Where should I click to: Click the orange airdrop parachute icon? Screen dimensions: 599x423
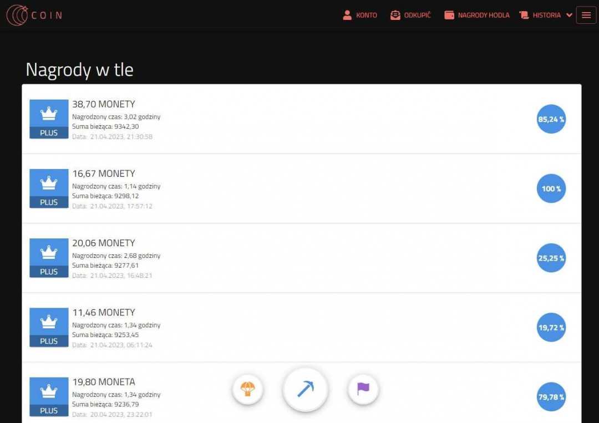(x=248, y=389)
